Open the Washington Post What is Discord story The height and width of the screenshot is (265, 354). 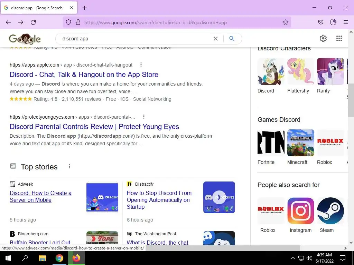click(x=157, y=242)
